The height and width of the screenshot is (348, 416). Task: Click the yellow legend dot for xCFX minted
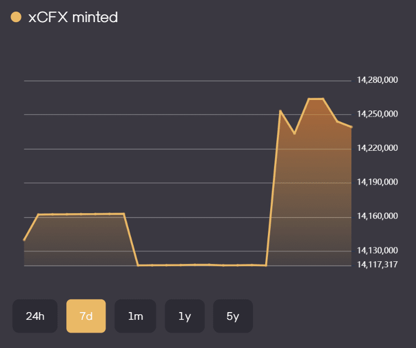16,17
